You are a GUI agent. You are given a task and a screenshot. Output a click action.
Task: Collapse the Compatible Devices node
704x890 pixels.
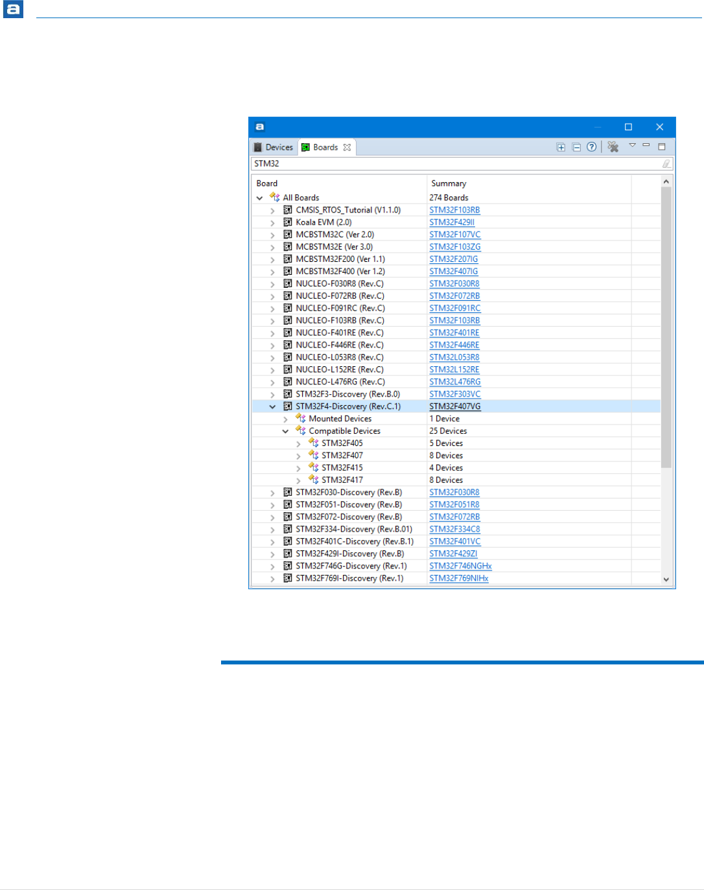click(x=285, y=432)
